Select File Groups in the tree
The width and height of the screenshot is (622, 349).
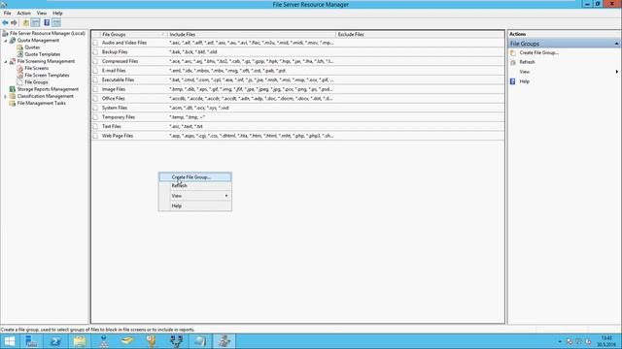(x=36, y=82)
